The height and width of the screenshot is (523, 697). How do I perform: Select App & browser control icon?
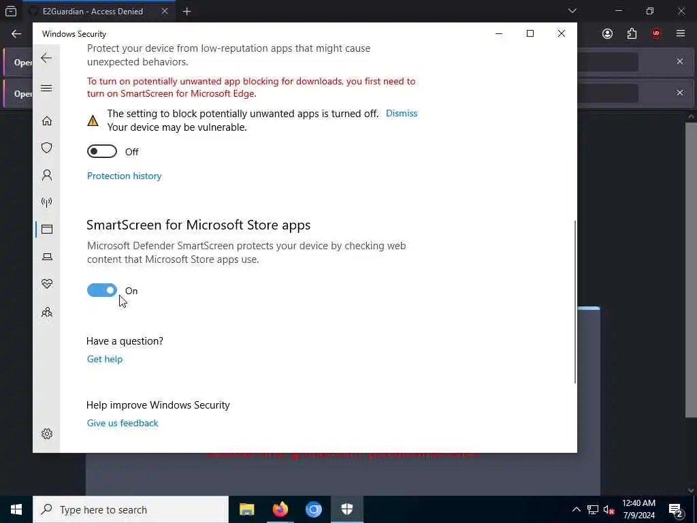(47, 229)
